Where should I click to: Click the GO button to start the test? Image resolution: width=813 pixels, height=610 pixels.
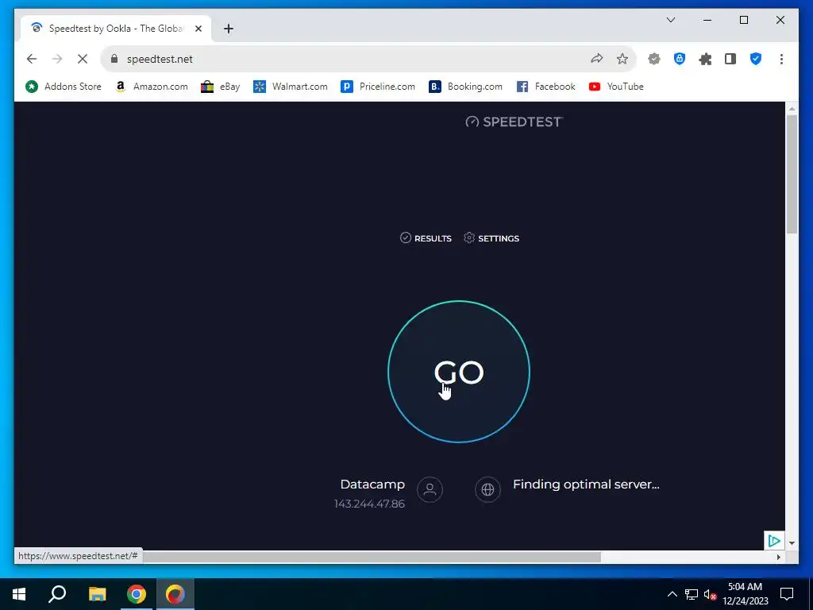point(458,372)
